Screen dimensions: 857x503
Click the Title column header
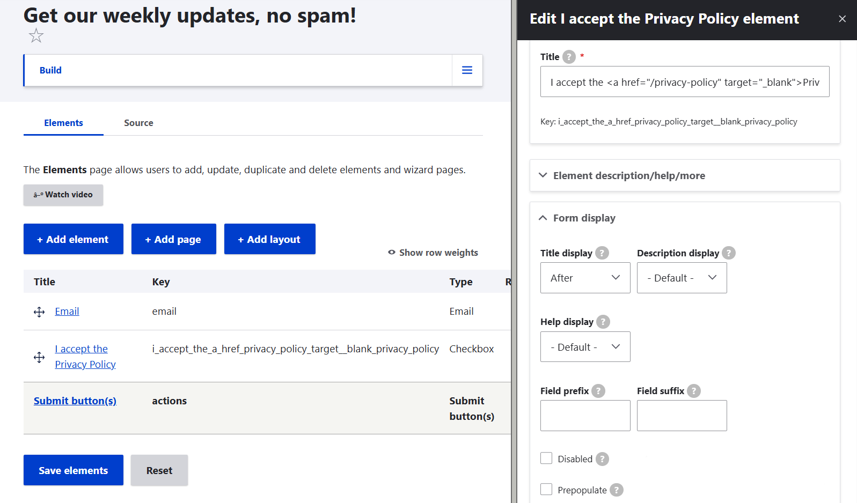click(x=45, y=282)
